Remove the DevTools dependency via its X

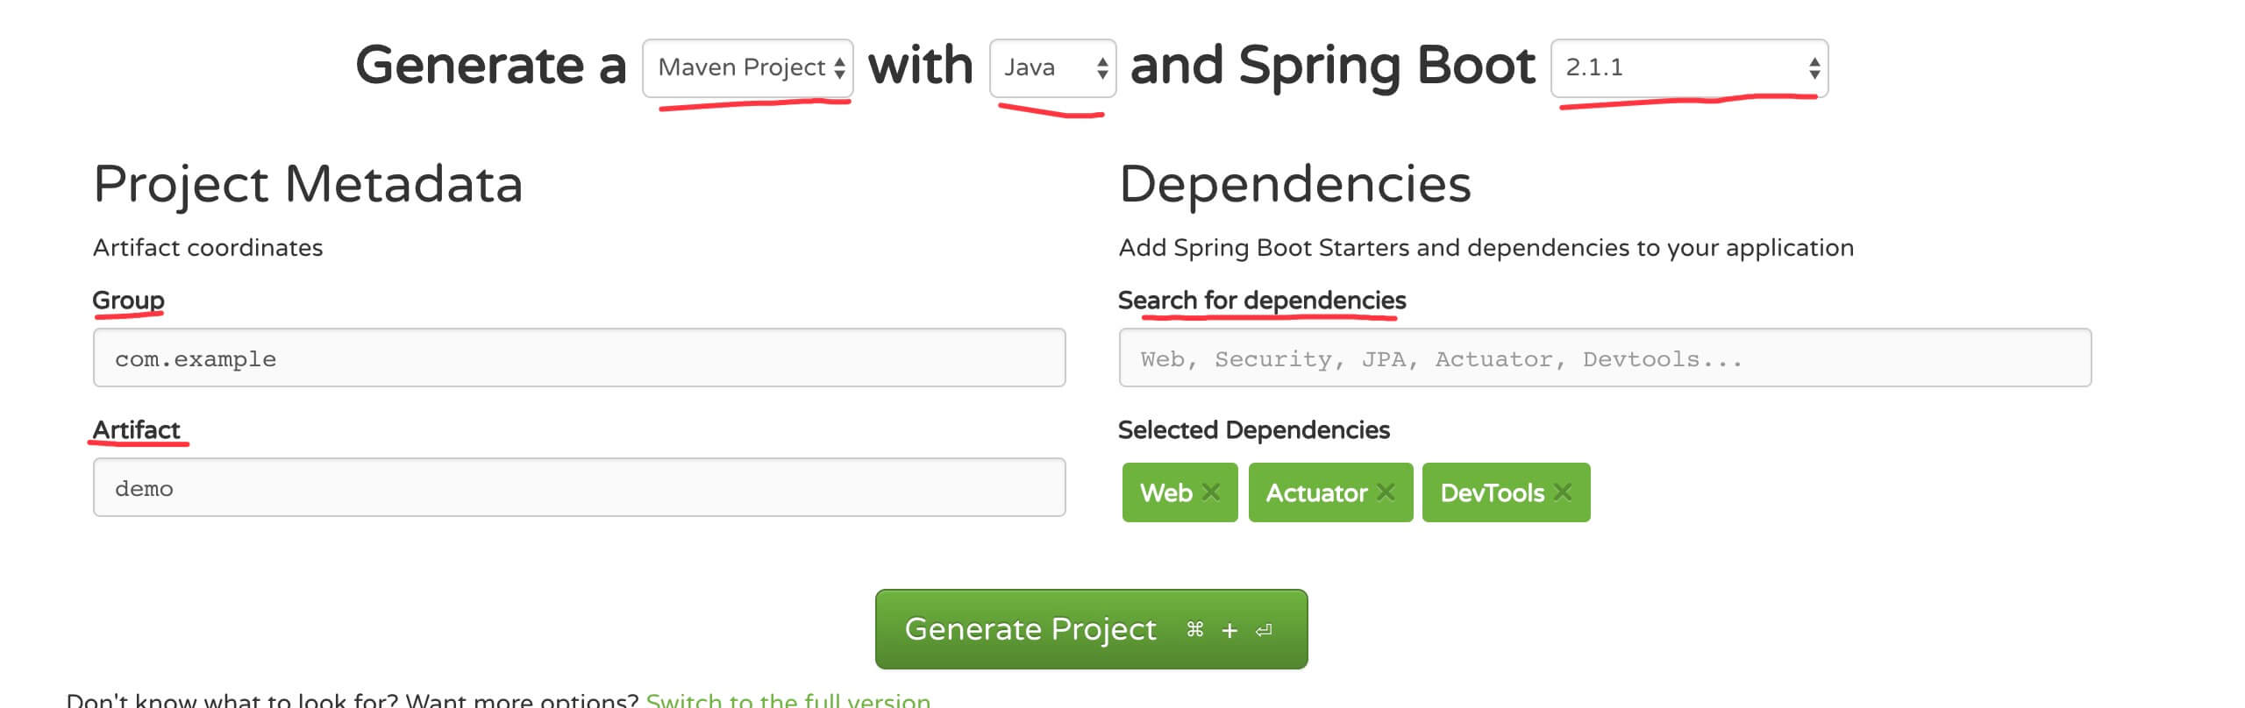click(x=1563, y=492)
